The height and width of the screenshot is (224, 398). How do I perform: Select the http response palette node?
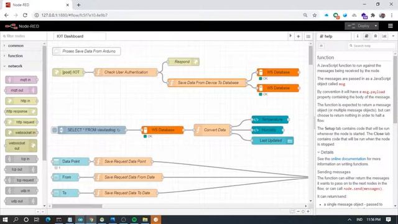pyautogui.click(x=21, y=111)
